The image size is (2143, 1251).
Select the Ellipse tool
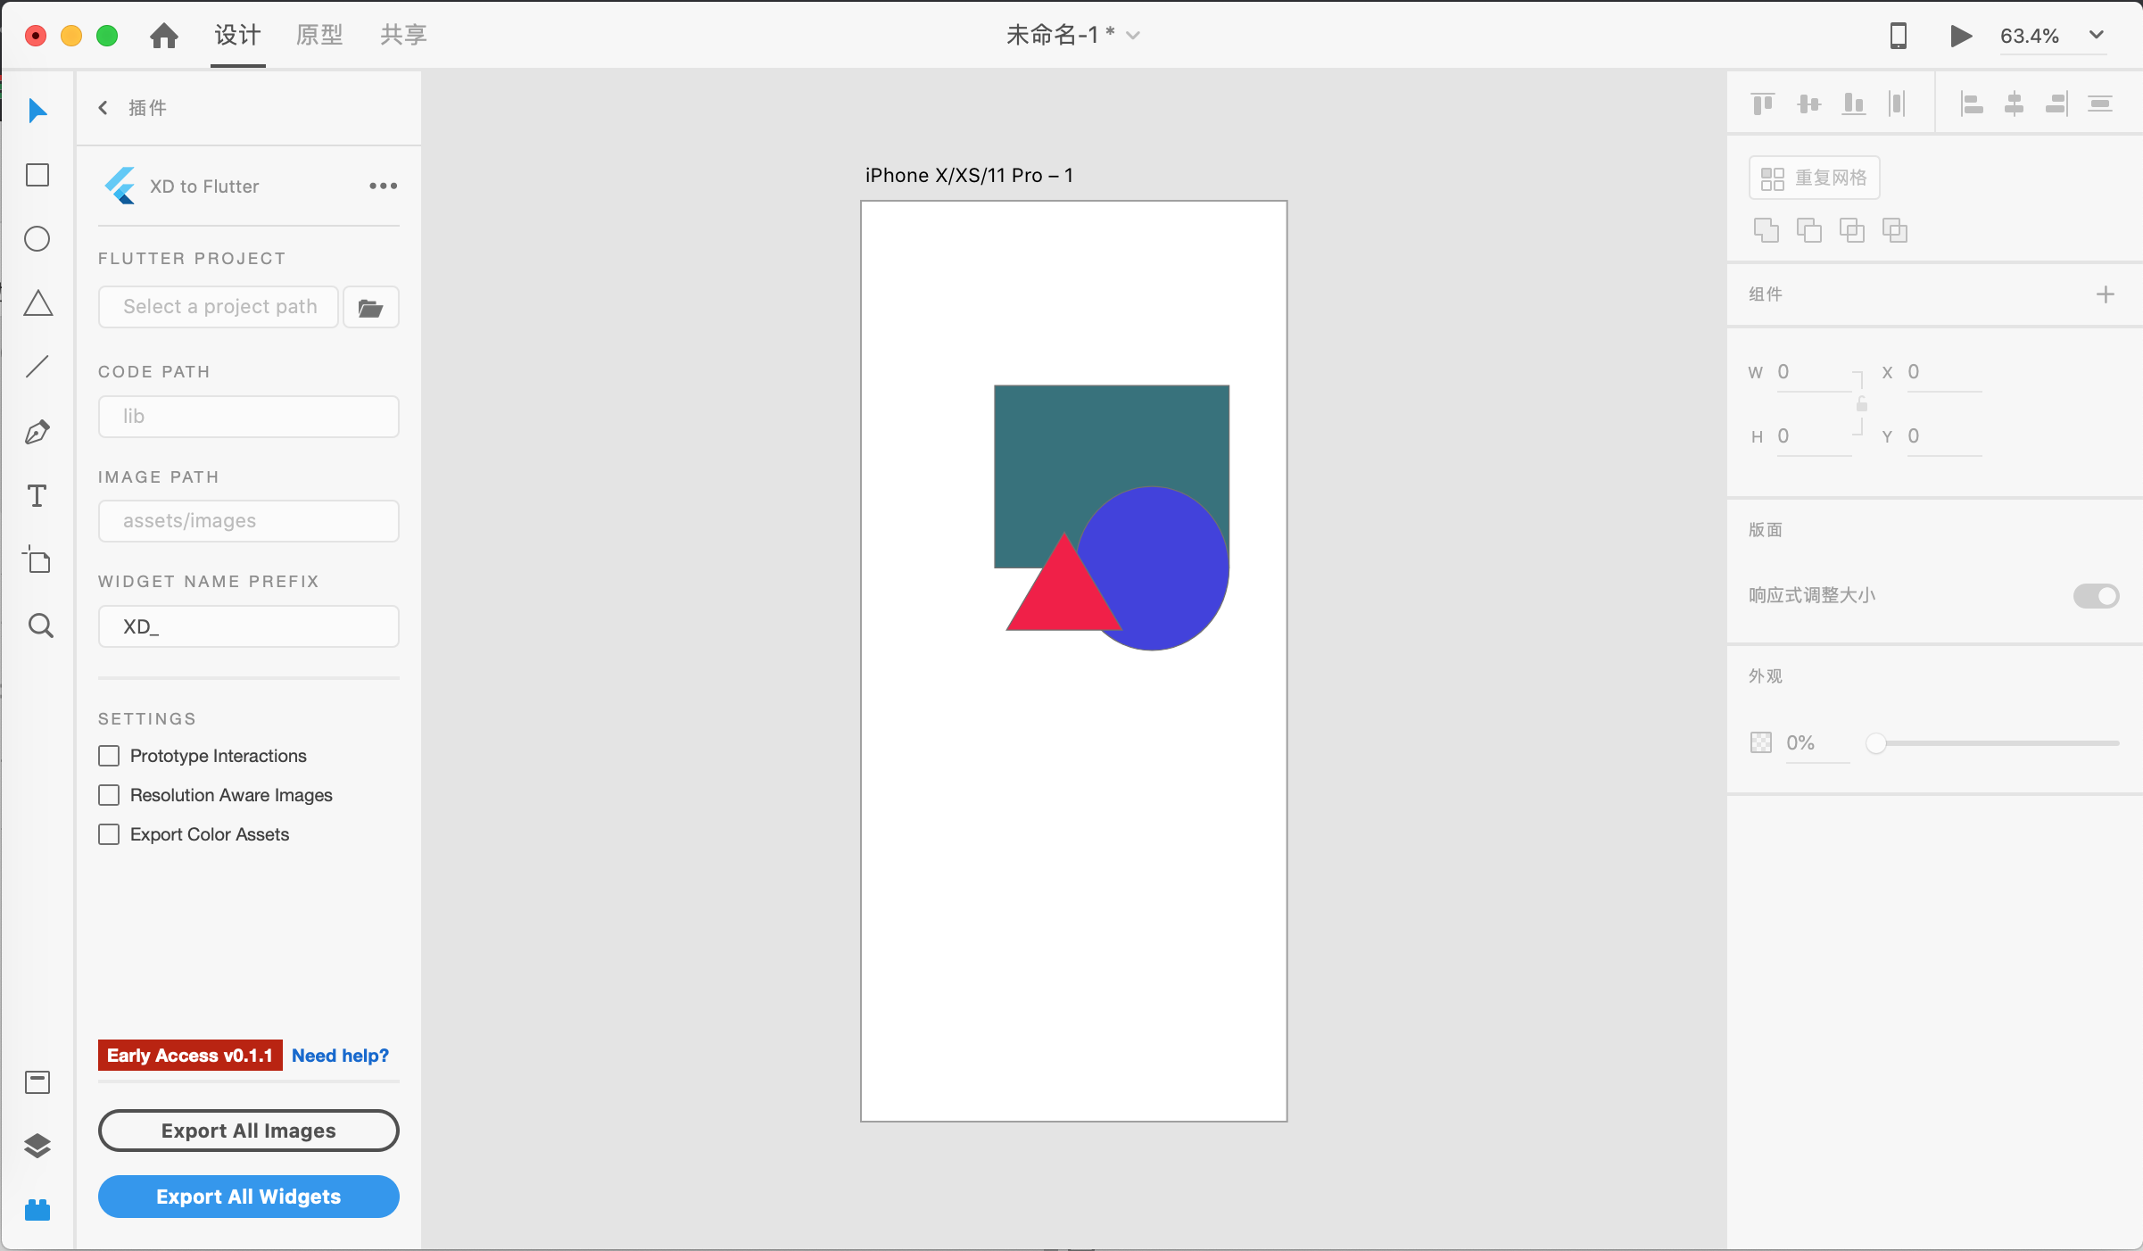pos(37,239)
